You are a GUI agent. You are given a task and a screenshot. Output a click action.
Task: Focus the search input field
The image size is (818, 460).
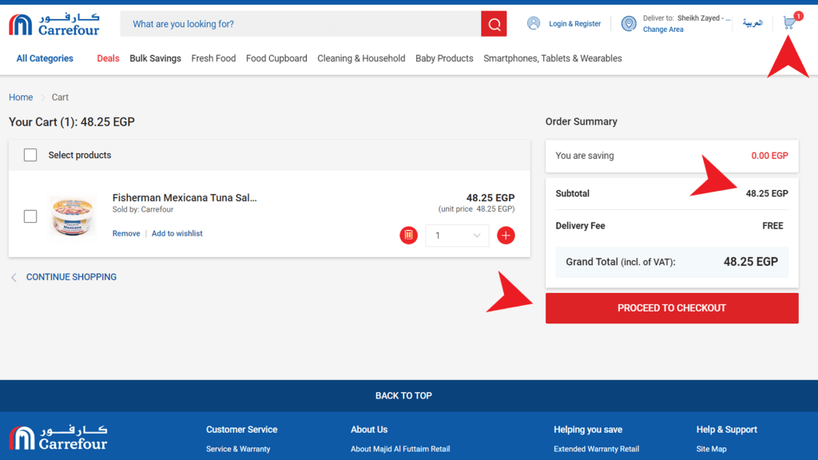(300, 24)
